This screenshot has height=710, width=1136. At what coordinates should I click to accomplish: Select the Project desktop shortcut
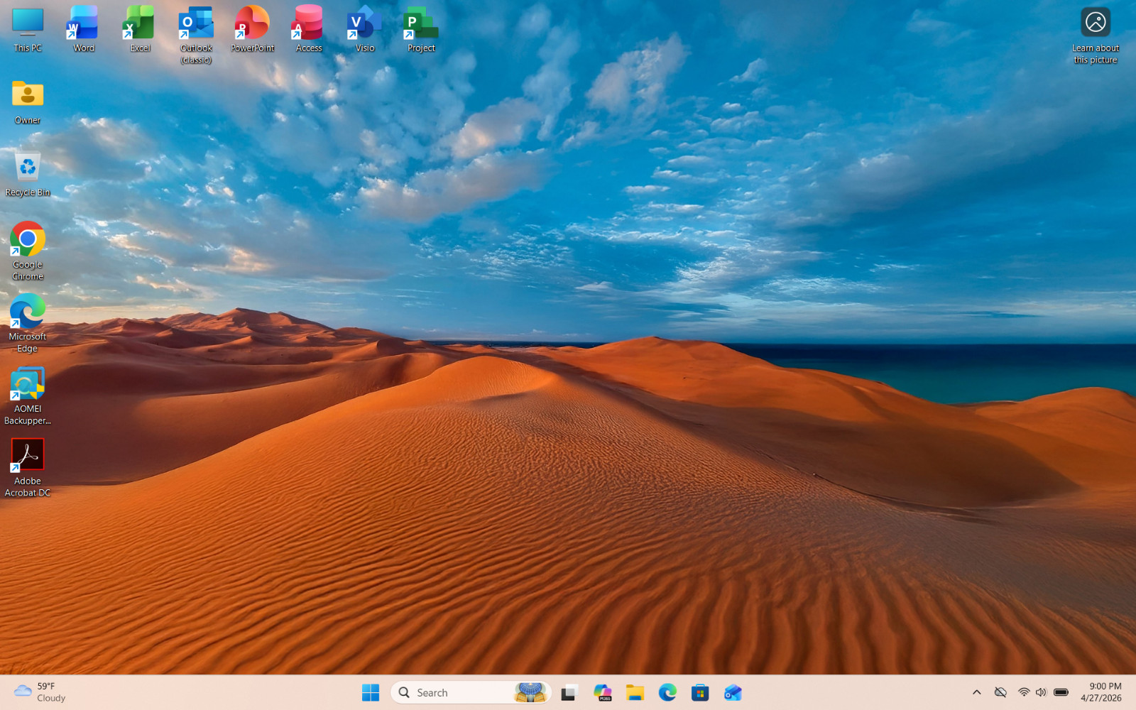click(421, 29)
